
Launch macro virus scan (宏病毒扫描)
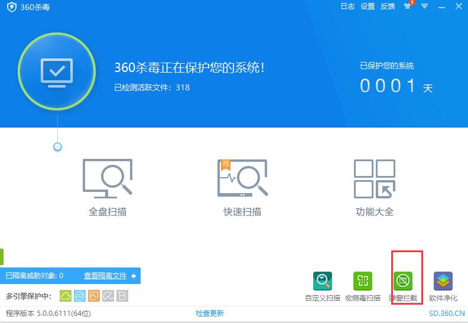pos(363,286)
